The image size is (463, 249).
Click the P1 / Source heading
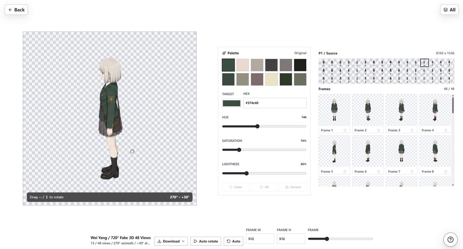[328, 53]
